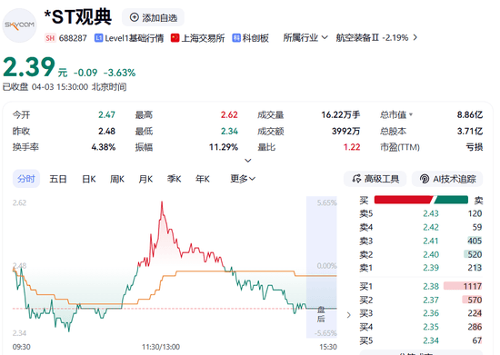Image resolution: width=500 pixels, height=355 pixels.
Task: Click 总股本 value 3.71亿
Action: 470,131
